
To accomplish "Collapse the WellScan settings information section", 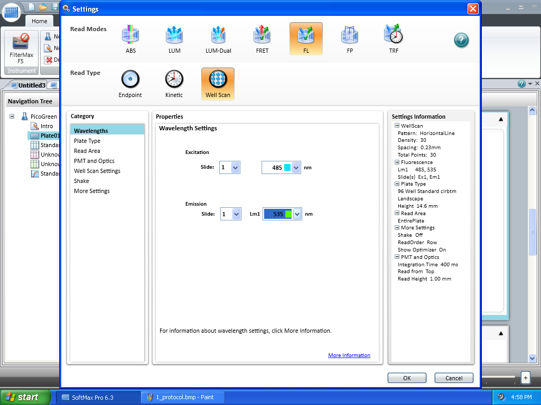I will tap(397, 126).
